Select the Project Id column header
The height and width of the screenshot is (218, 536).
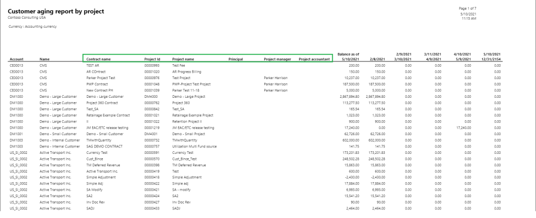tap(152, 58)
